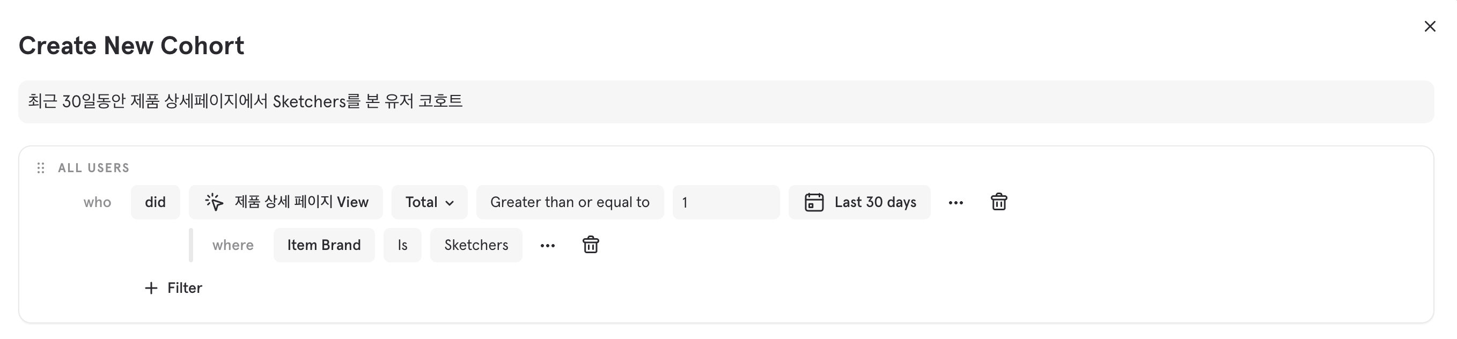This screenshot has height=339, width=1457.
Task: Click the Filter button to add a filter
Action: 185,288
